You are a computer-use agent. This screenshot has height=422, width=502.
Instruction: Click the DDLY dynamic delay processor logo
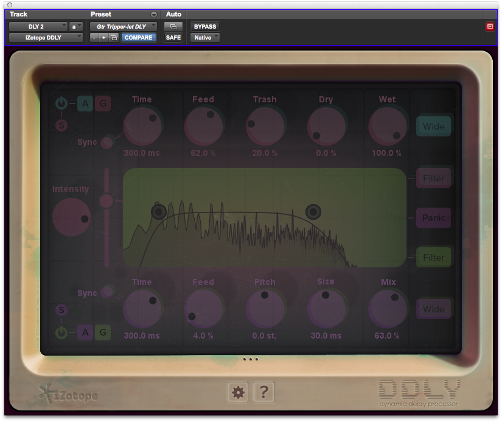coord(419,393)
